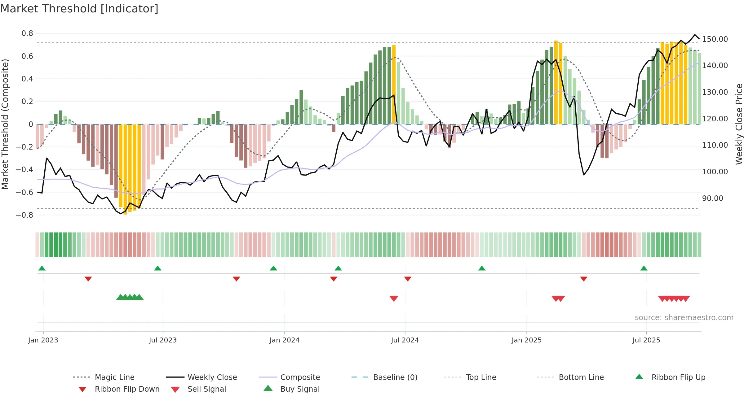Click the 100.00 right axis price tick
The height and width of the screenshot is (418, 744).
pyautogui.click(x=715, y=172)
